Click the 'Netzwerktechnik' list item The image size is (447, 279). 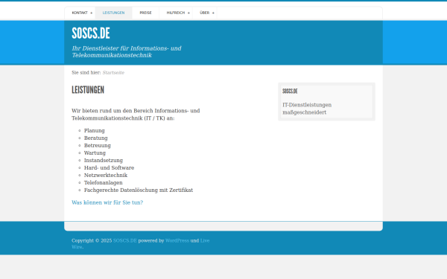[x=106, y=175]
